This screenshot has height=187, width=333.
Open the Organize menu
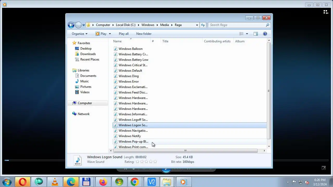[80, 34]
